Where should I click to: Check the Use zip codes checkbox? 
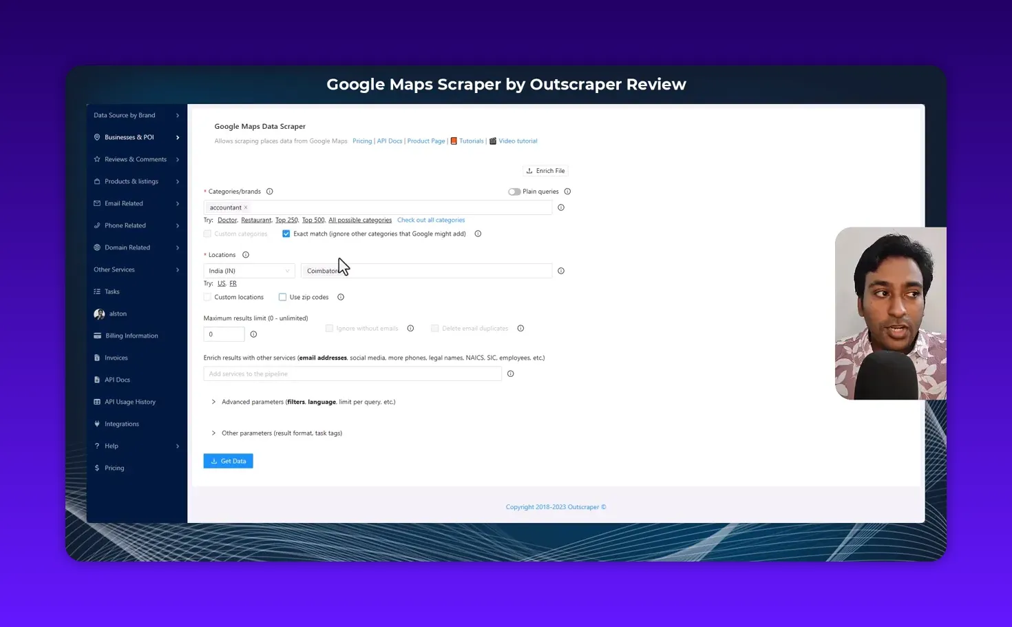pyautogui.click(x=282, y=297)
